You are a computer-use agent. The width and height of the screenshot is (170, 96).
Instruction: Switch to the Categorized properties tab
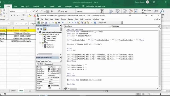point(49,64)
